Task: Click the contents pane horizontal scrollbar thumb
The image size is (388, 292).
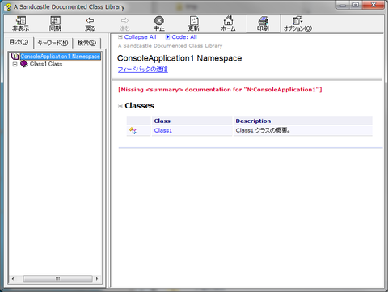Action: [57, 278]
